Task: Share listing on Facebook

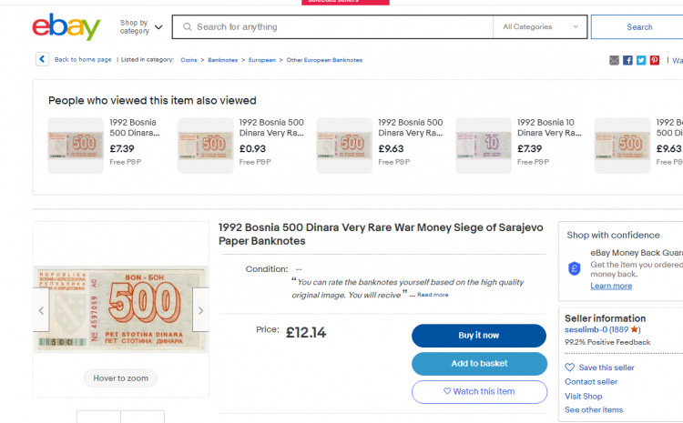Action: coord(628,60)
